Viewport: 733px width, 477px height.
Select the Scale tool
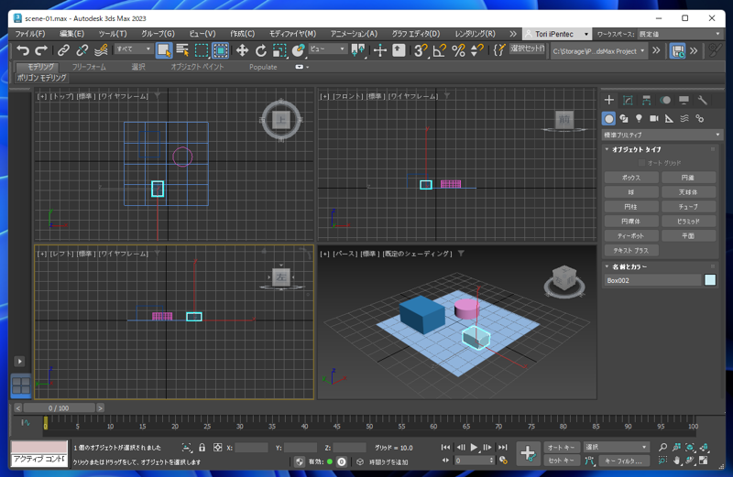279,50
